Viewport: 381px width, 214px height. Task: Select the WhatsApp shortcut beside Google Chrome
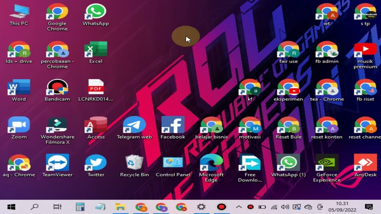pyautogui.click(x=96, y=15)
